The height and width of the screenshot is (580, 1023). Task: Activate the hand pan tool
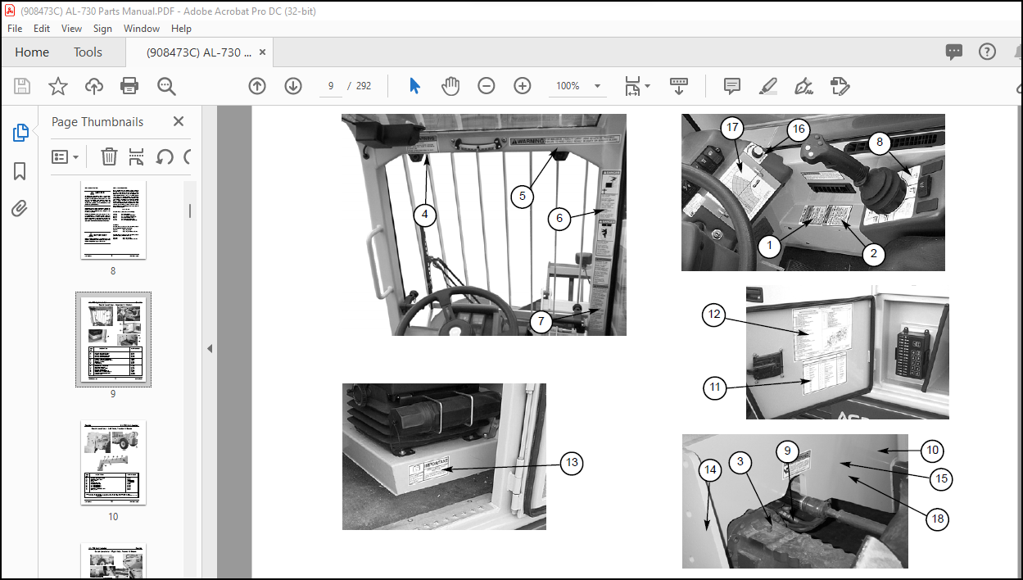click(450, 86)
